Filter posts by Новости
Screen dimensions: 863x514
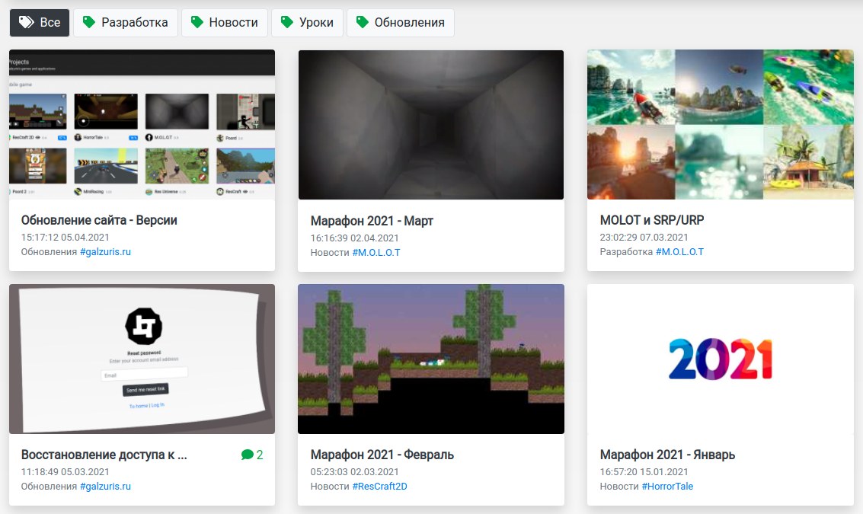point(224,23)
